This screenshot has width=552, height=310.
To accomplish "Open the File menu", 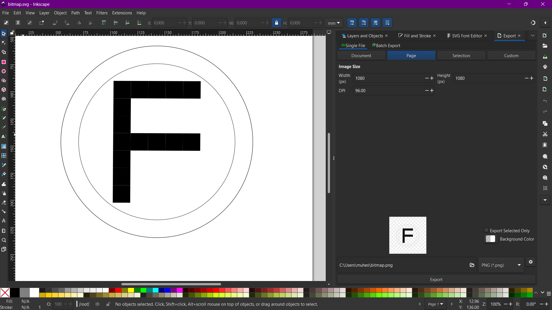I will pyautogui.click(x=5, y=13).
